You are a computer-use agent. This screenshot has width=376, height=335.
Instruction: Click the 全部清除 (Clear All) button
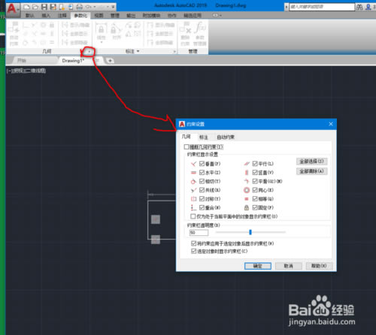click(312, 171)
